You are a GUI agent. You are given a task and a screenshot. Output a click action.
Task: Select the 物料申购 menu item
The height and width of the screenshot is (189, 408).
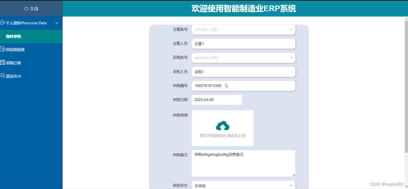31,36
